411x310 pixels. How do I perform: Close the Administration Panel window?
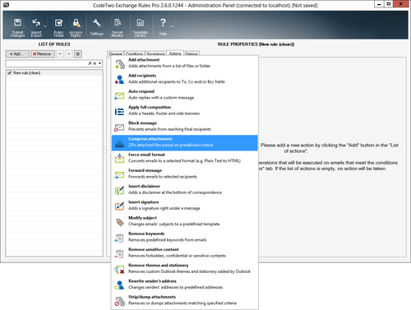(x=401, y=4)
